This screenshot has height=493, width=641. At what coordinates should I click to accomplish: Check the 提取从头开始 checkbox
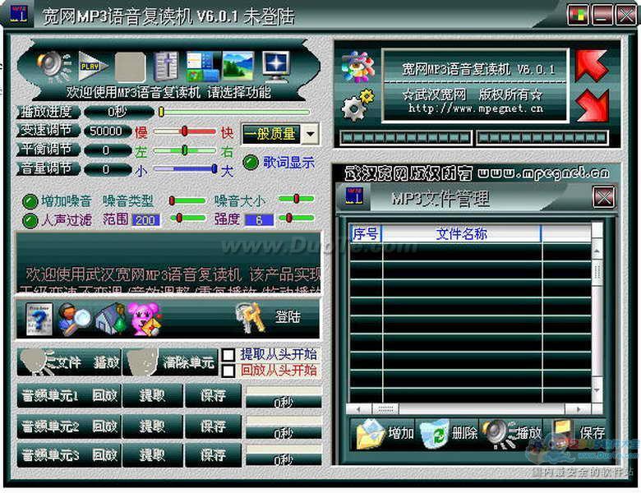pos(228,354)
